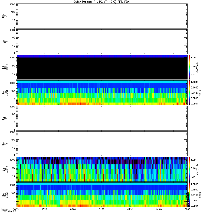Click the empty second thc FFT panel
This screenshot has width=203, height=217.
101,143
